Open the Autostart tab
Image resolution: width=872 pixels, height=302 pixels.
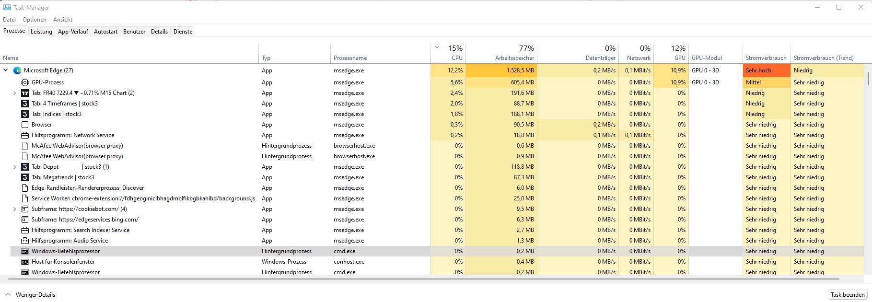(x=105, y=32)
